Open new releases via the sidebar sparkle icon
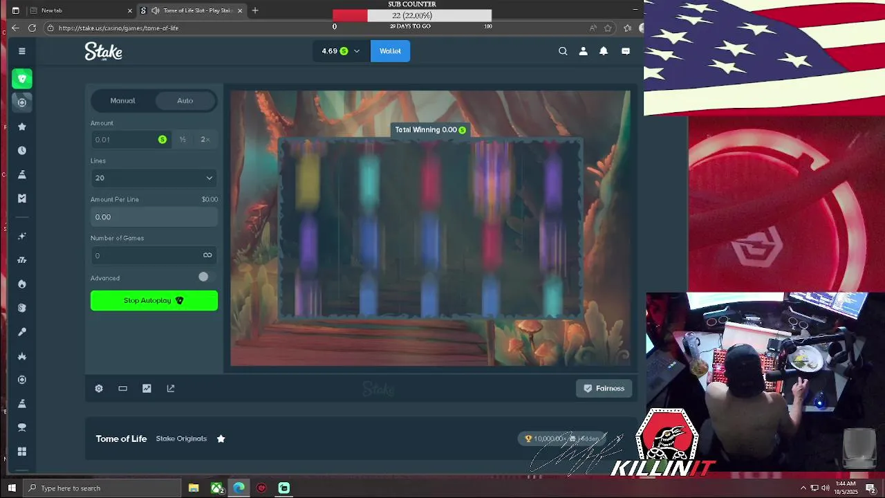The width and height of the screenshot is (885, 498). pos(22,237)
